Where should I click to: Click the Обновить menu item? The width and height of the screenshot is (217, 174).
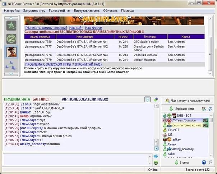click(110, 11)
